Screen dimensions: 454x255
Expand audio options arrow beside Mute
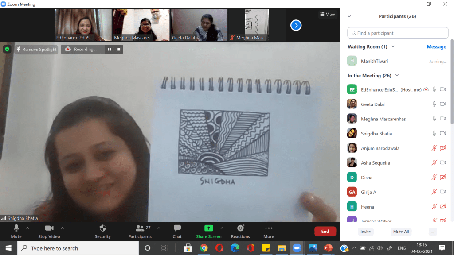[x=27, y=228]
